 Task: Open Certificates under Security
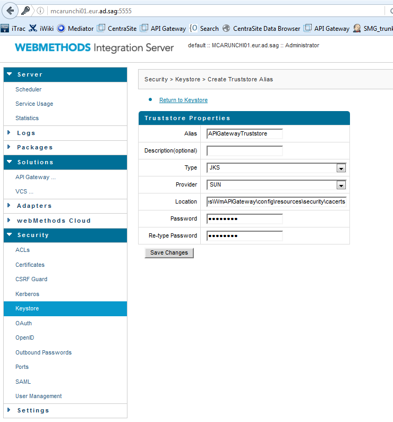pyautogui.click(x=30, y=265)
